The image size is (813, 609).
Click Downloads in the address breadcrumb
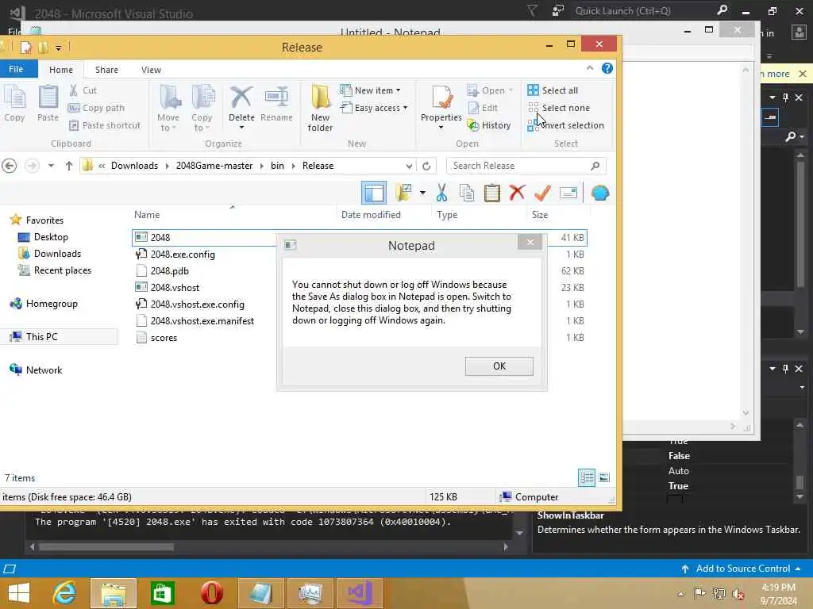click(134, 166)
